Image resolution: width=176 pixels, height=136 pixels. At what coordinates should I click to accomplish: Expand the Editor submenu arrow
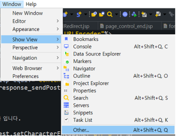[58, 21]
